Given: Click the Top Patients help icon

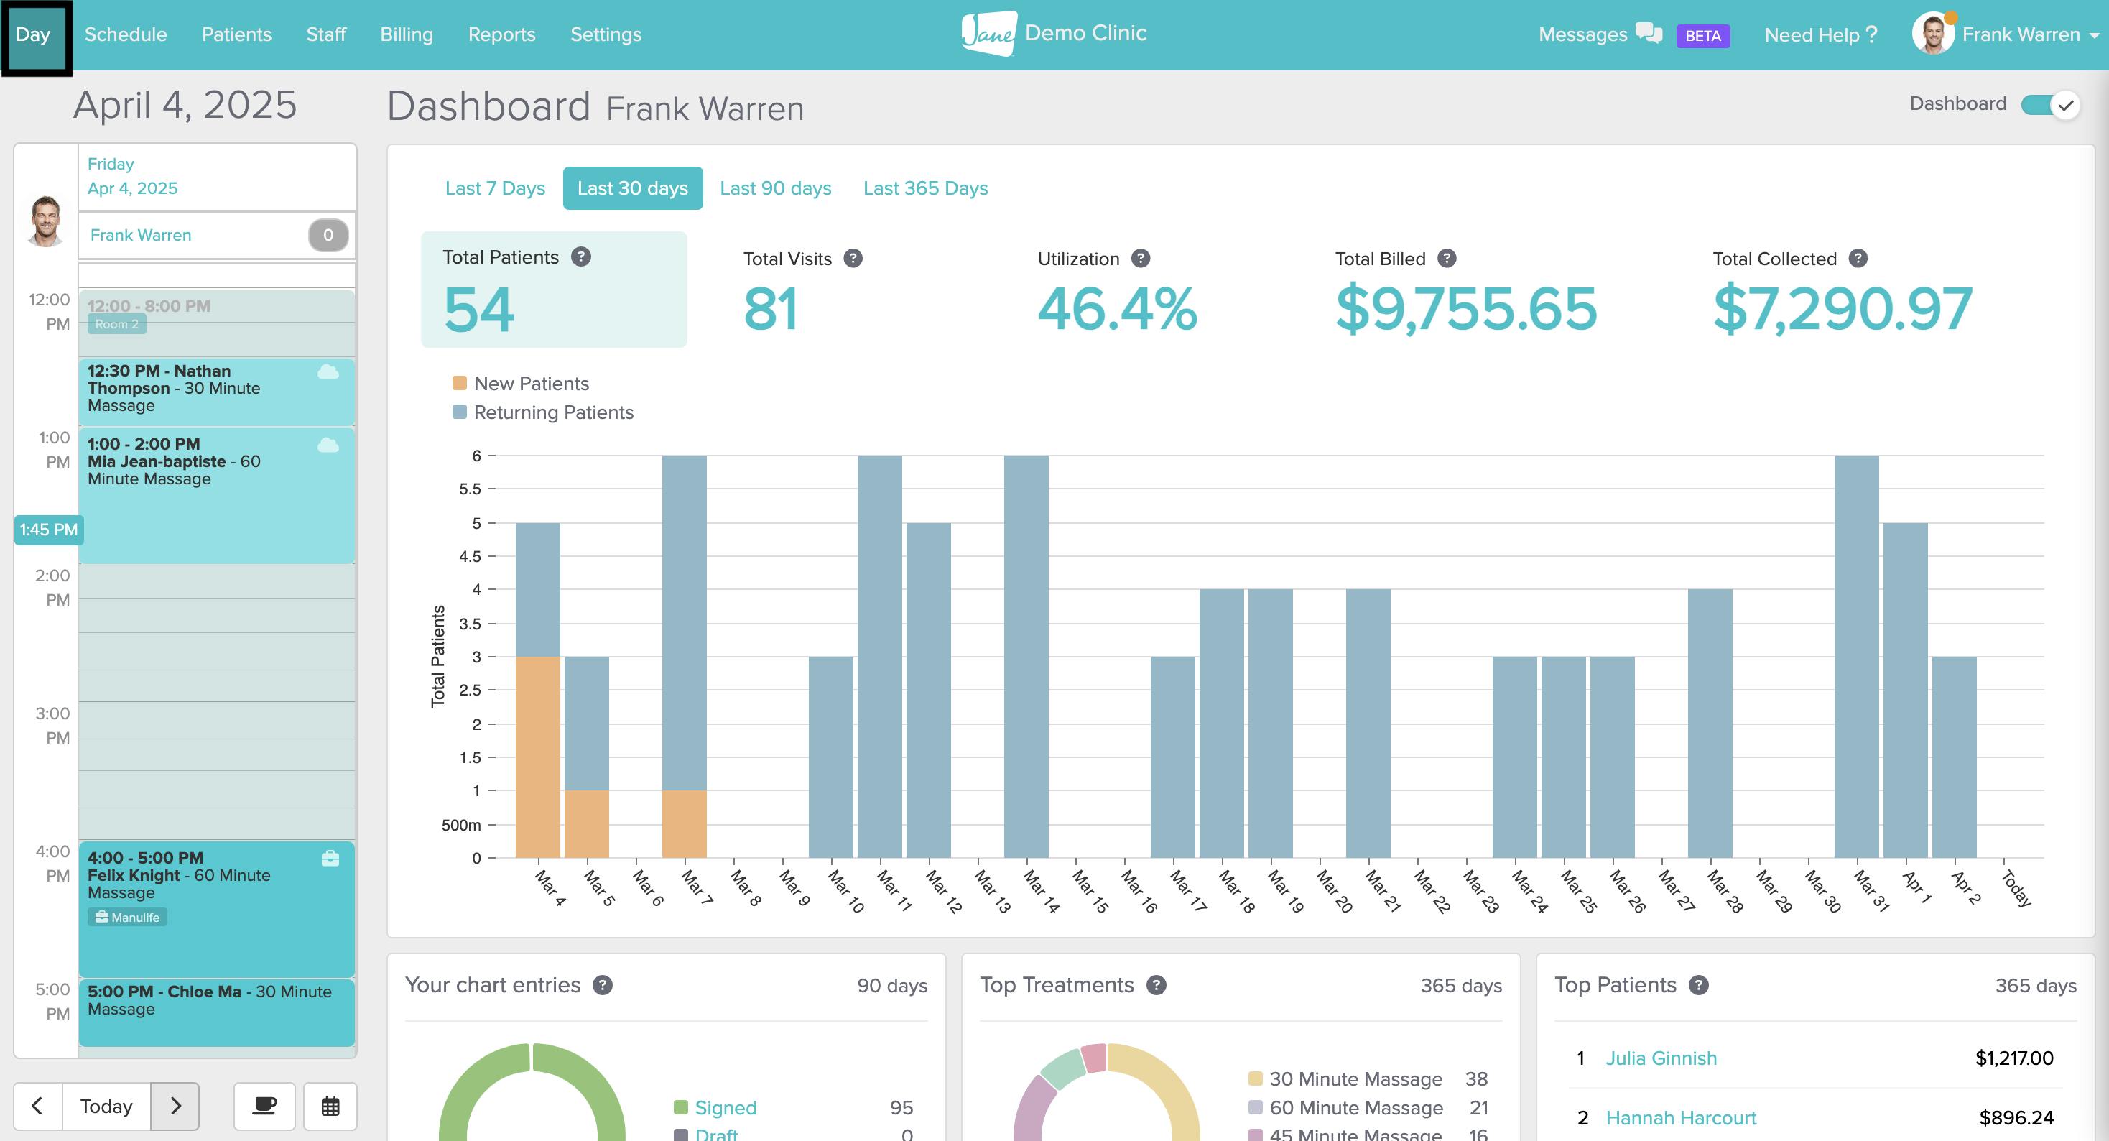Looking at the screenshot, I should (x=1699, y=985).
